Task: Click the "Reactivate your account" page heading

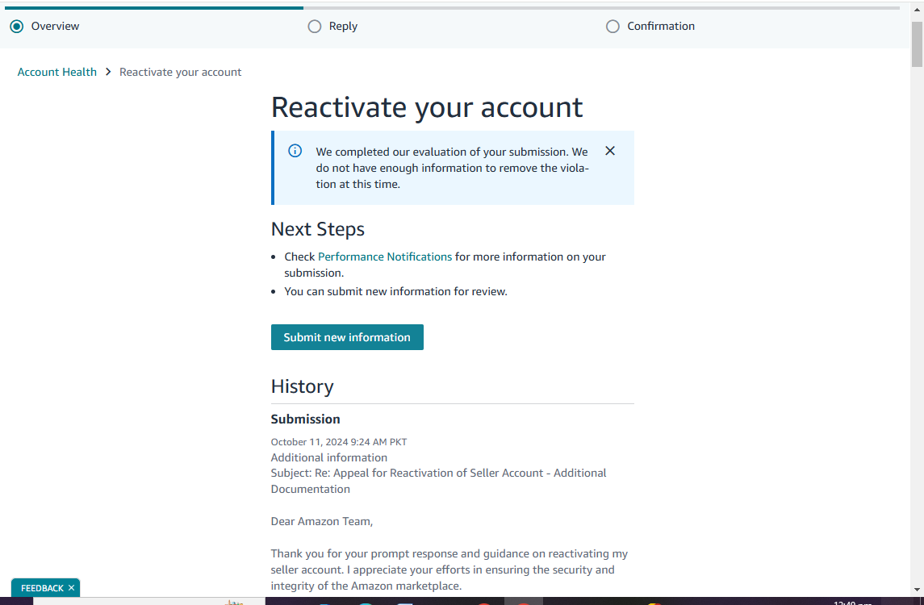Action: click(x=427, y=107)
